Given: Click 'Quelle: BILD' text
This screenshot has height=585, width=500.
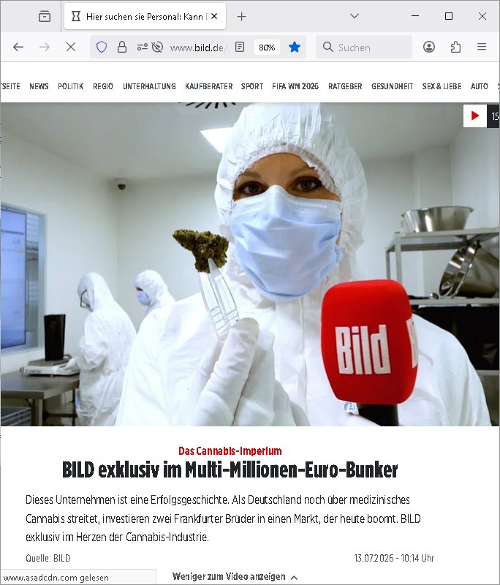Looking at the screenshot, I should 48,558.
